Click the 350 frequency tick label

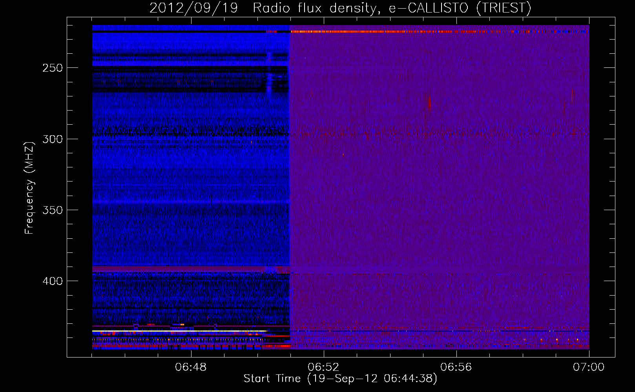[53, 210]
